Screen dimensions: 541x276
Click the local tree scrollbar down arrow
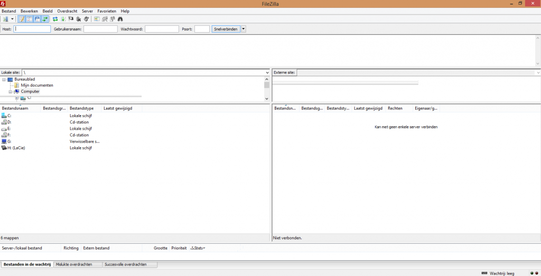point(267,99)
